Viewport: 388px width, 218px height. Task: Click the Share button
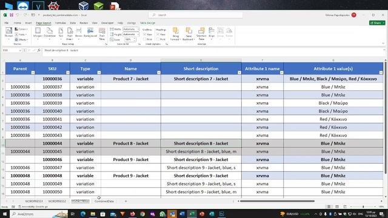click(377, 23)
